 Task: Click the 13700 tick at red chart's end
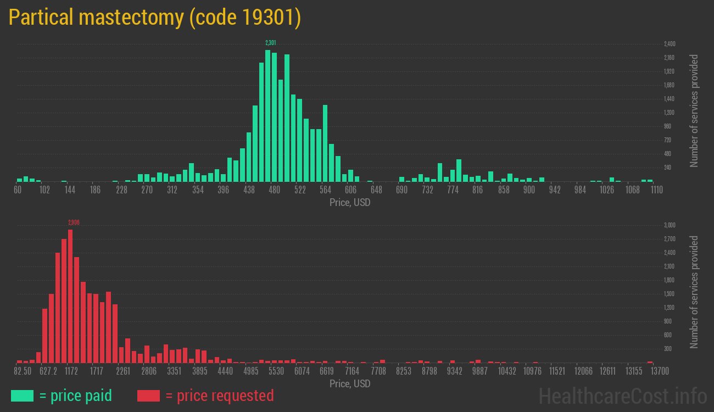pyautogui.click(x=659, y=371)
